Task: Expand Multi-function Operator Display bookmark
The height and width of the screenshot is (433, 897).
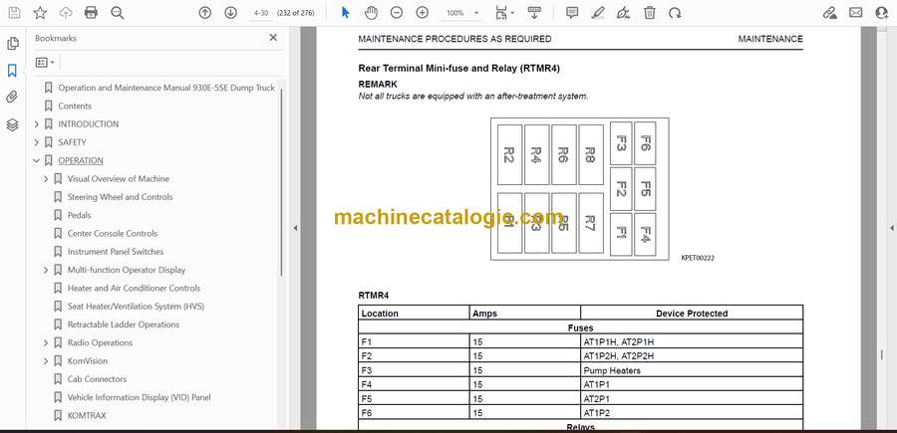Action: (46, 270)
